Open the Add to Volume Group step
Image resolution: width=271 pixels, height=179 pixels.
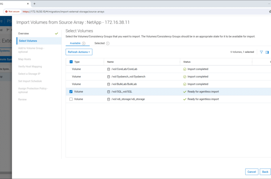tap(31, 50)
